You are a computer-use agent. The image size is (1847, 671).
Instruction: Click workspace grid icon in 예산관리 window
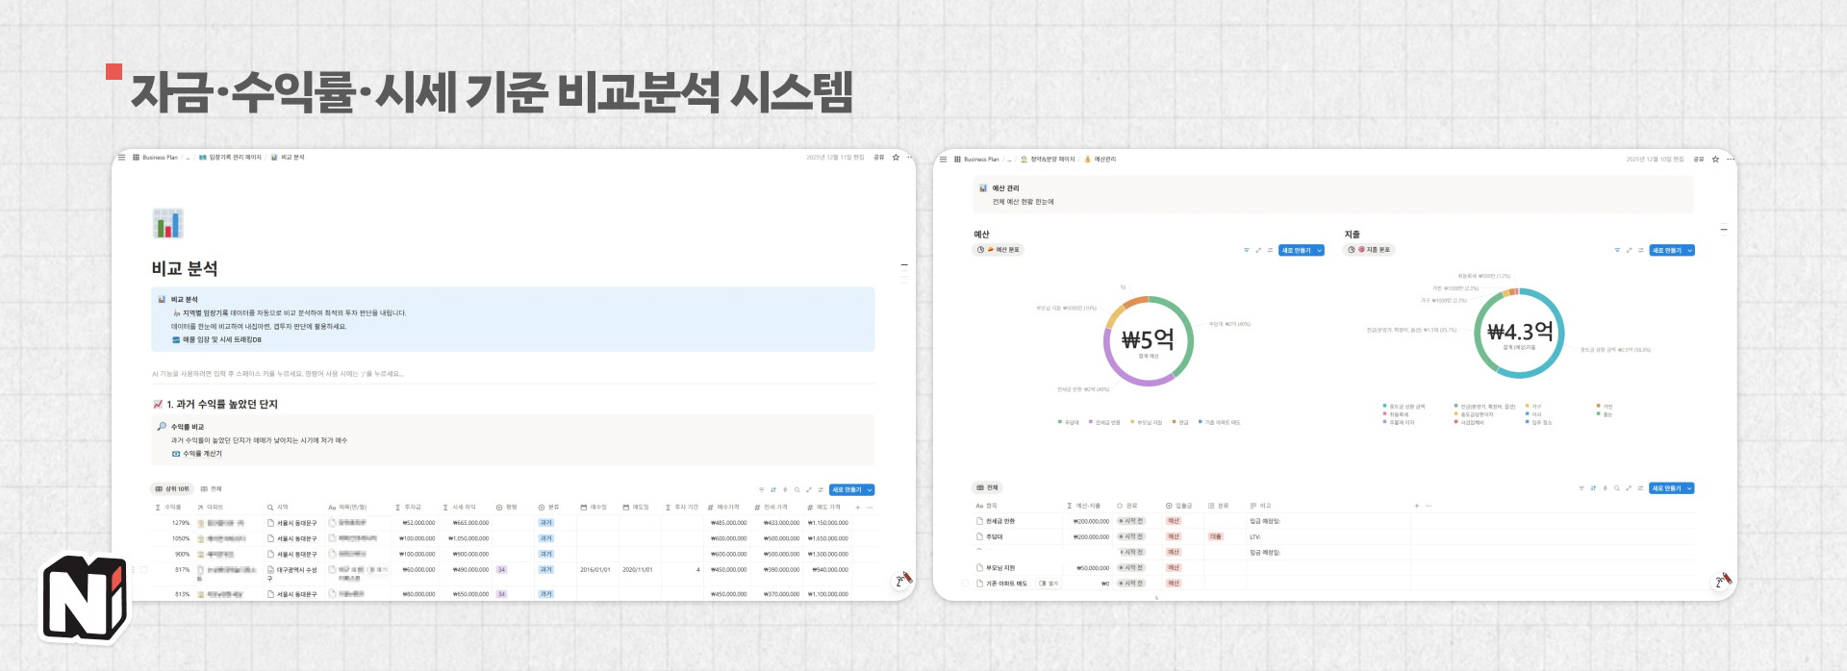point(957,159)
